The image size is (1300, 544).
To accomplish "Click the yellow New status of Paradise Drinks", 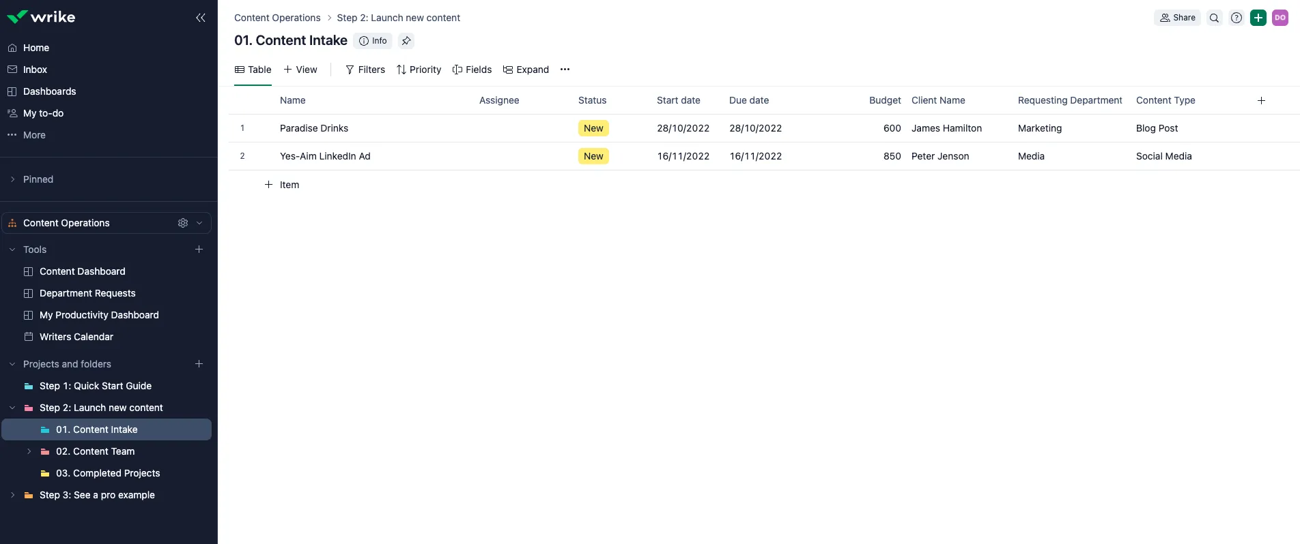I will click(593, 128).
